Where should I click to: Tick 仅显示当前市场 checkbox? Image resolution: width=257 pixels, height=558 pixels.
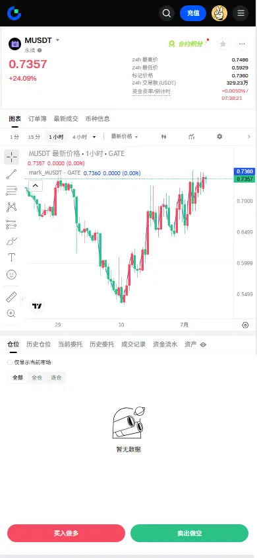(x=10, y=362)
